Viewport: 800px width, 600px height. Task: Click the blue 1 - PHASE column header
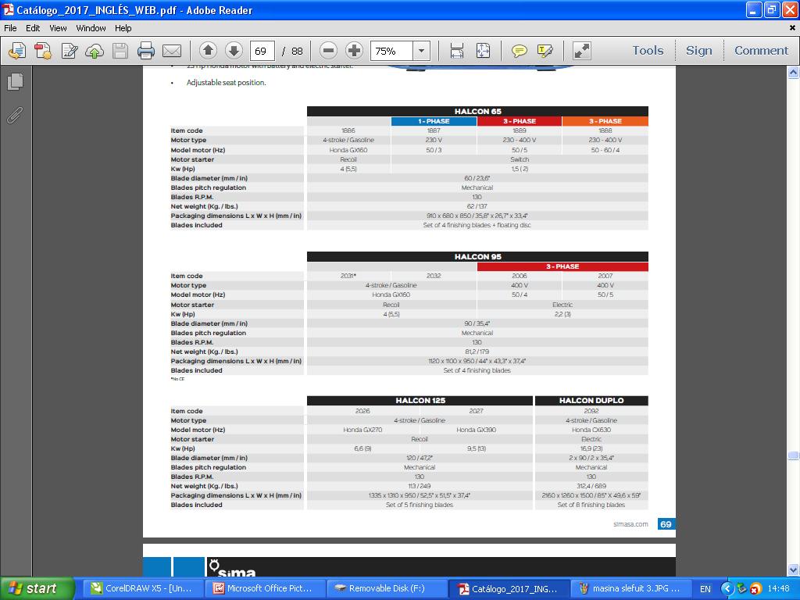coord(434,121)
